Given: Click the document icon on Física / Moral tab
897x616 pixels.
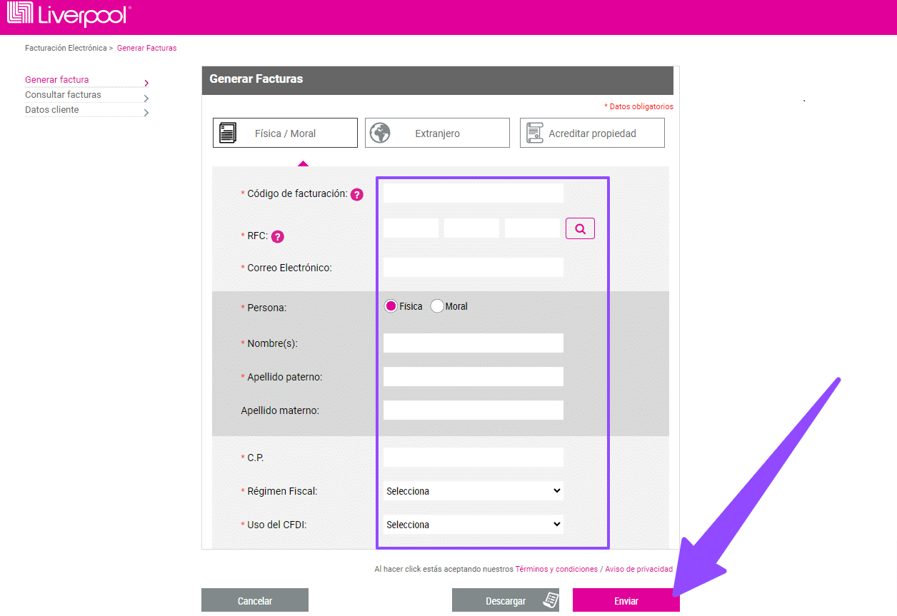Looking at the screenshot, I should tap(228, 133).
